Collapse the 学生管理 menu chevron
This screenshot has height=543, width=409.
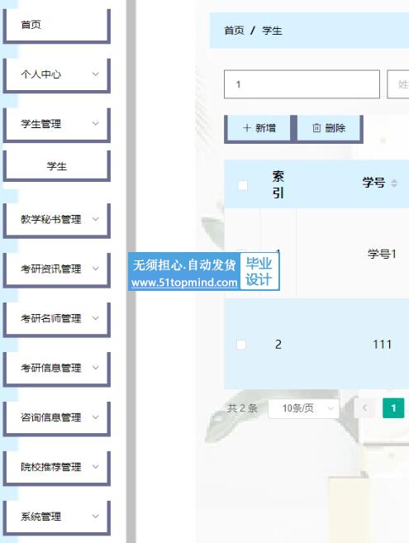pyautogui.click(x=95, y=123)
